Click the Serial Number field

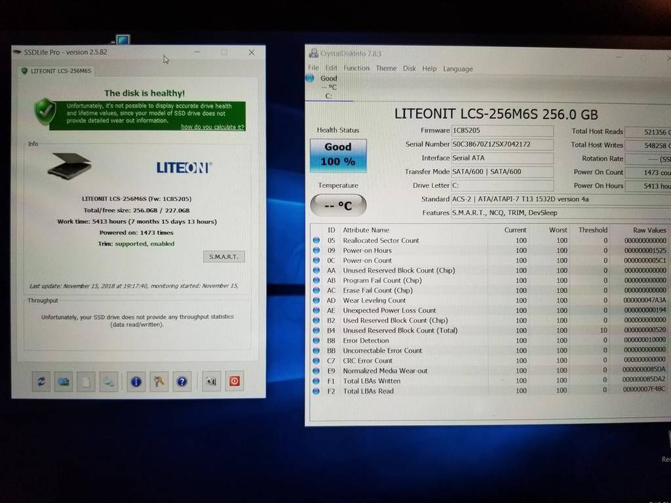pos(503,144)
